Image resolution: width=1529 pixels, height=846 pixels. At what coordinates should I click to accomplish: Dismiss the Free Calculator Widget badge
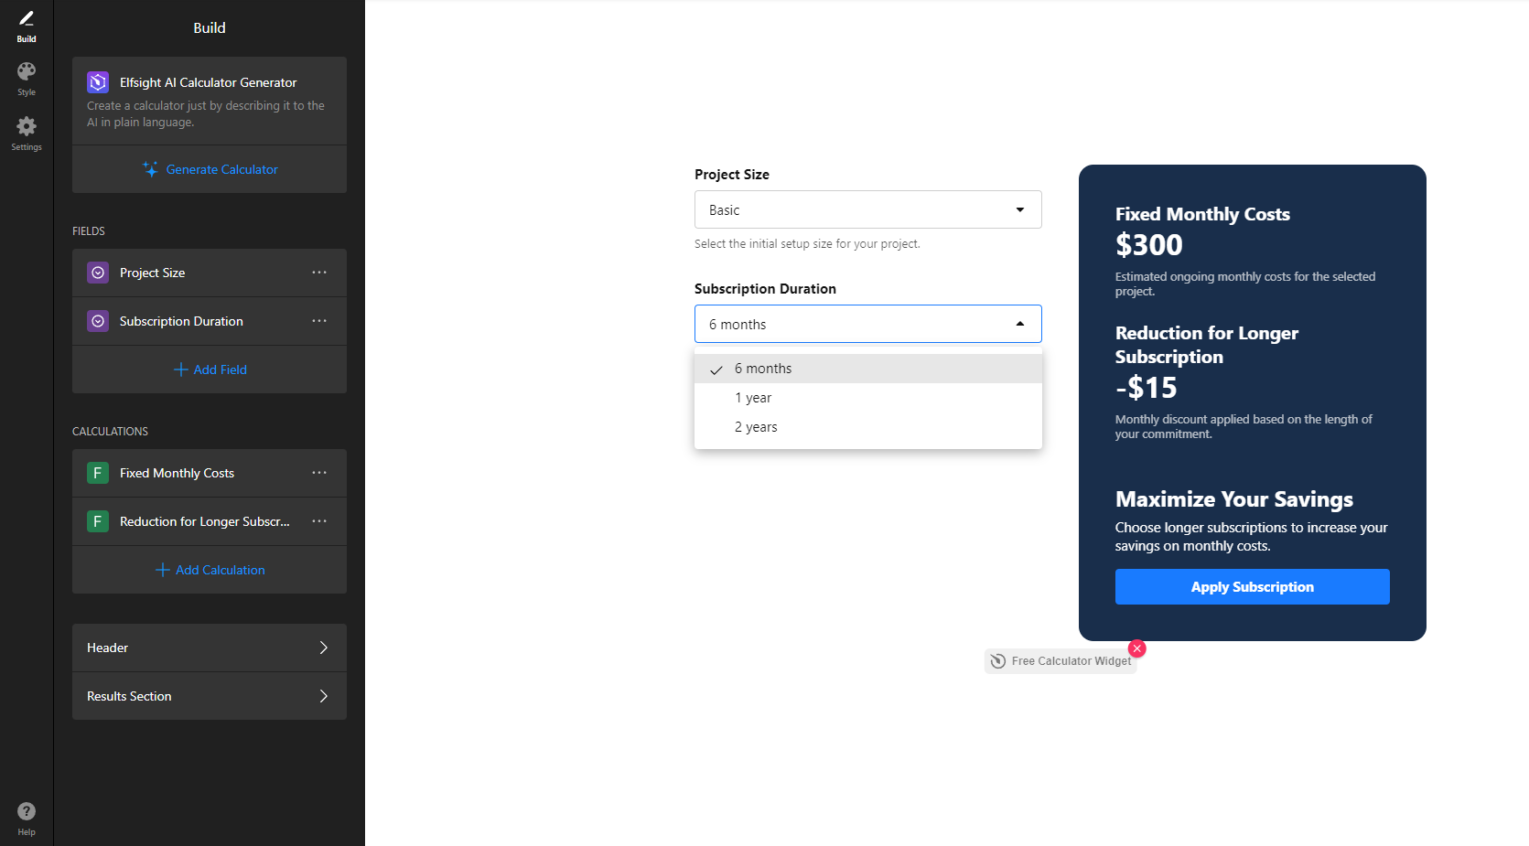click(1137, 648)
